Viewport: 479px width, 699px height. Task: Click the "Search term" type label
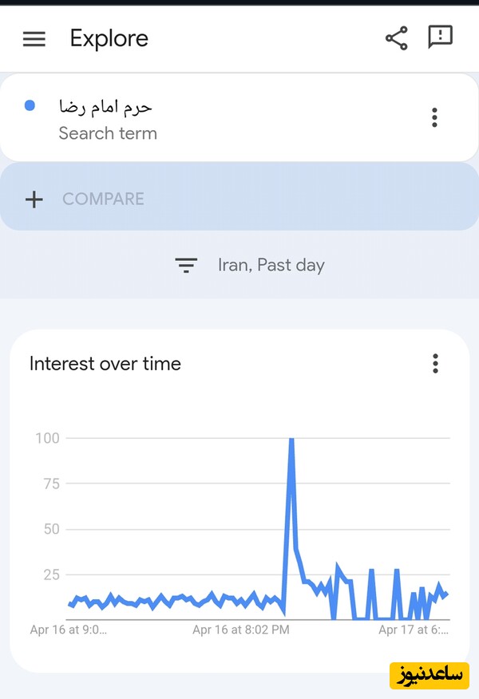(x=108, y=133)
